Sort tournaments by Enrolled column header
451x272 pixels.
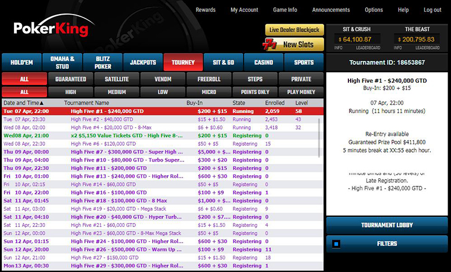(274, 104)
